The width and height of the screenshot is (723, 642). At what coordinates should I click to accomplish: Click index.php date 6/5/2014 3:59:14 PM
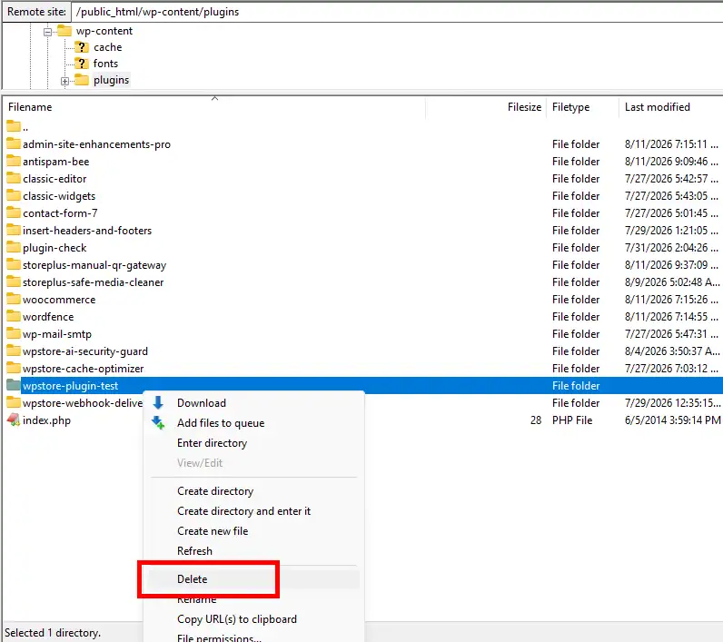tap(672, 420)
